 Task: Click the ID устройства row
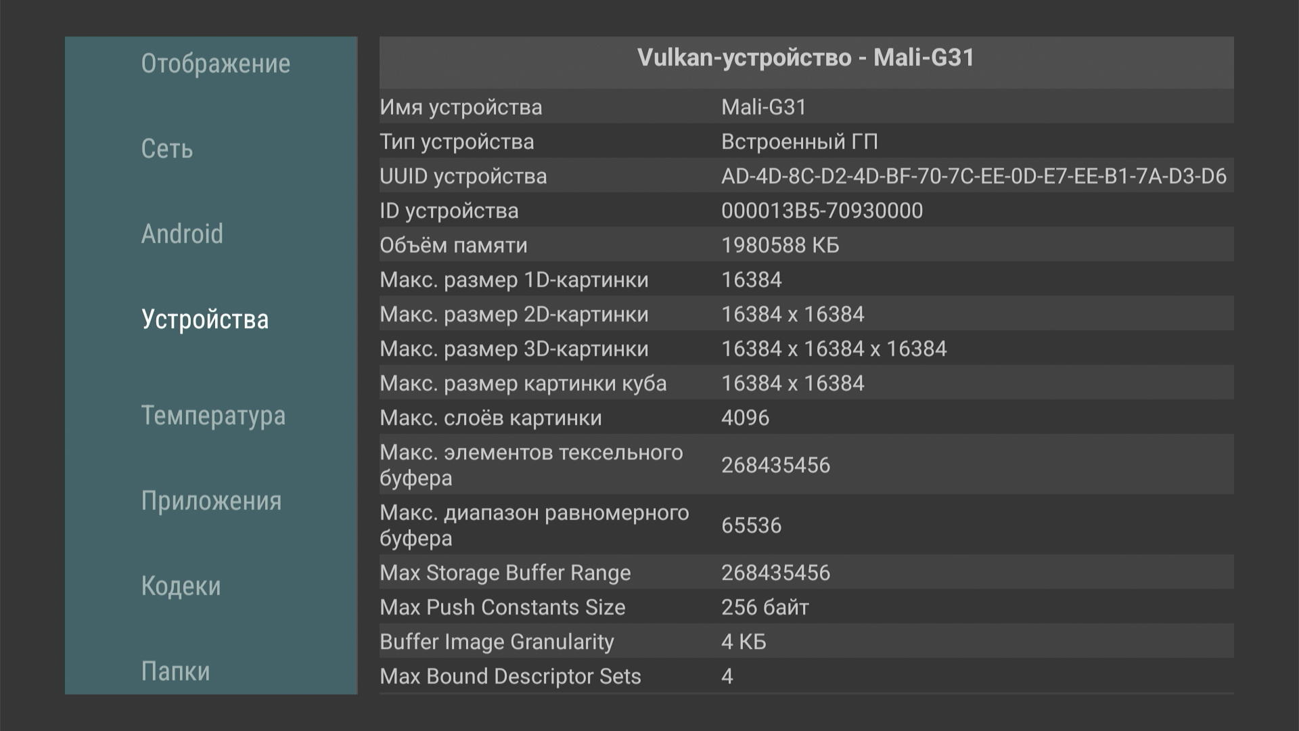pos(806,211)
